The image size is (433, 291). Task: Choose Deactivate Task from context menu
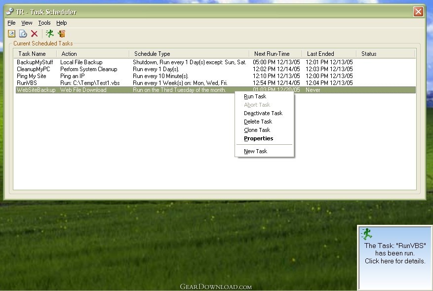264,113
